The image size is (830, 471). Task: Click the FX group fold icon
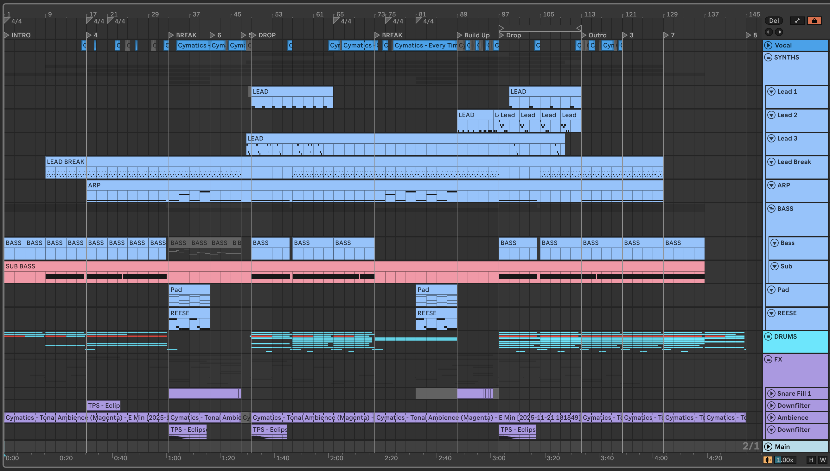point(768,359)
